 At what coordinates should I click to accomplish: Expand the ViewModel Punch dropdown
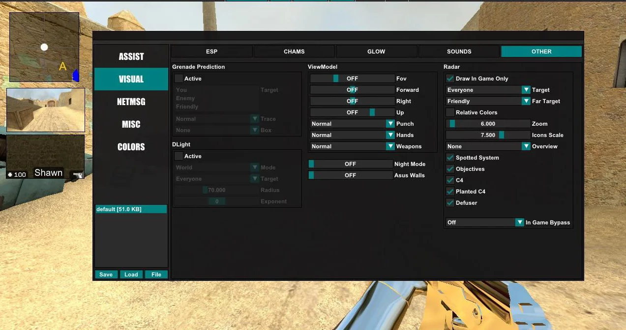coord(352,124)
